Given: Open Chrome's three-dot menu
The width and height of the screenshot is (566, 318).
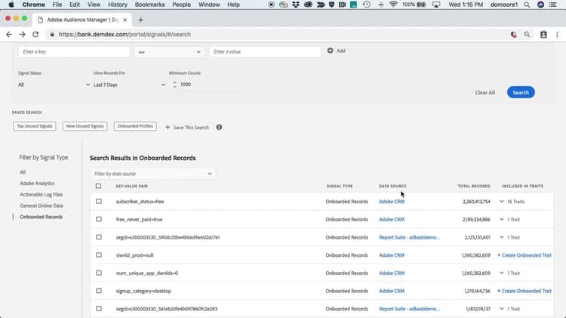Looking at the screenshot, I should click(557, 34).
